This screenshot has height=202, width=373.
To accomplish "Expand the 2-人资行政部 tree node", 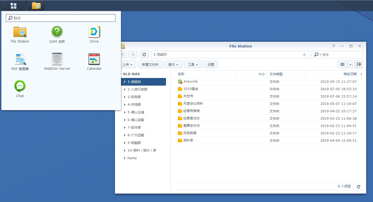I will 125,89.
